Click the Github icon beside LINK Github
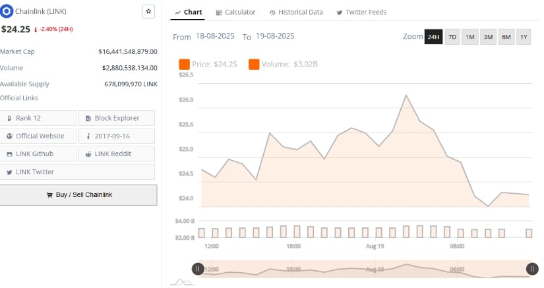Viewport: 544px width, 288px height. tap(9, 154)
